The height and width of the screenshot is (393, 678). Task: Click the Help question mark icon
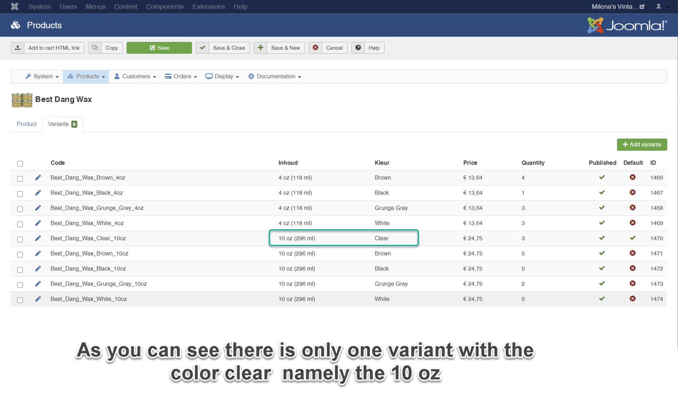(x=358, y=48)
